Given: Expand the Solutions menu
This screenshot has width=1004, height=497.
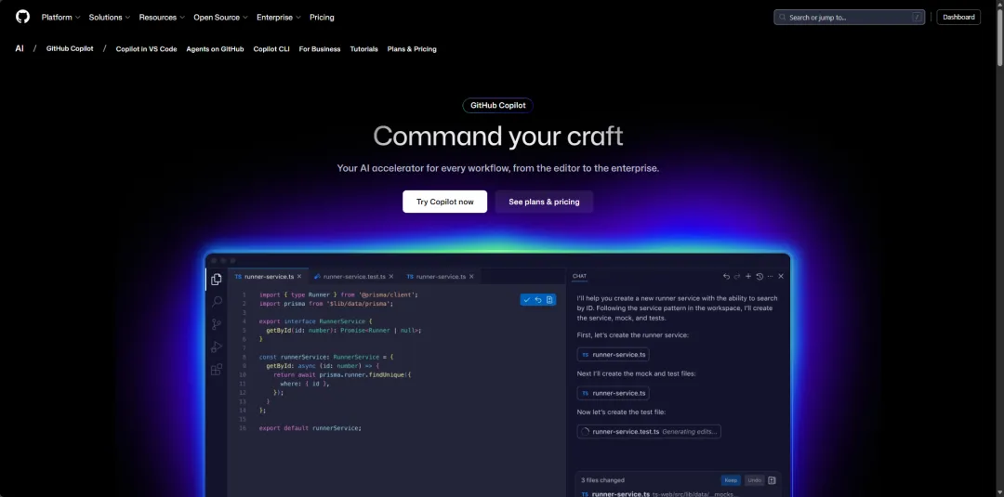Looking at the screenshot, I should [x=110, y=18].
